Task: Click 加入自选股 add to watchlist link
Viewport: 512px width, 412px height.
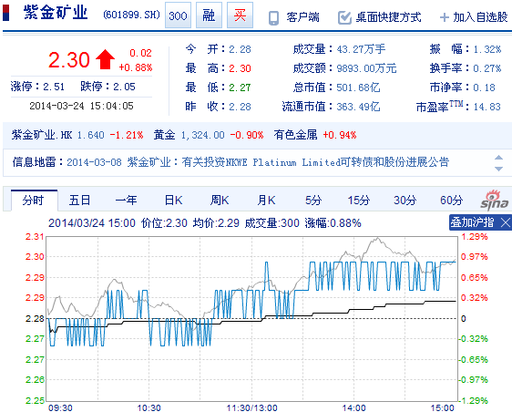Action: coord(480,17)
